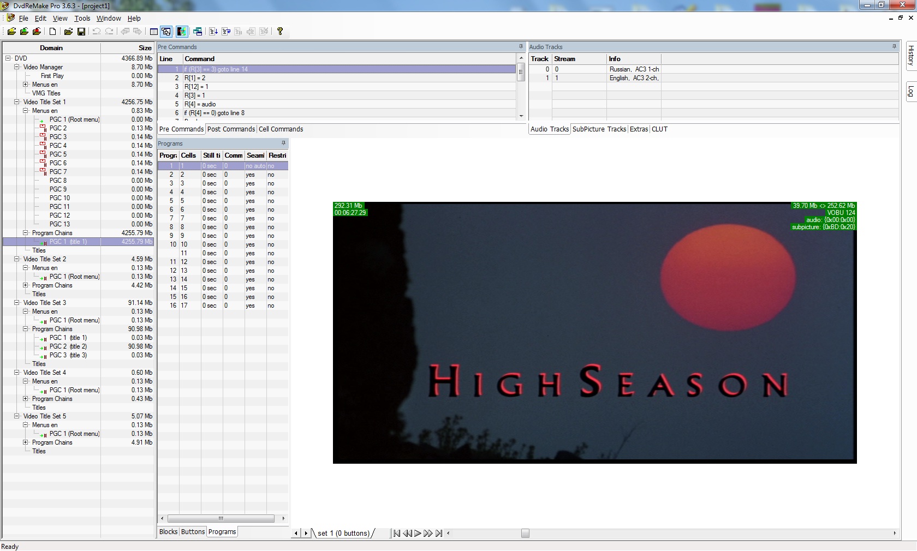Open Help with the question mark icon
917x551 pixels.
(x=280, y=32)
